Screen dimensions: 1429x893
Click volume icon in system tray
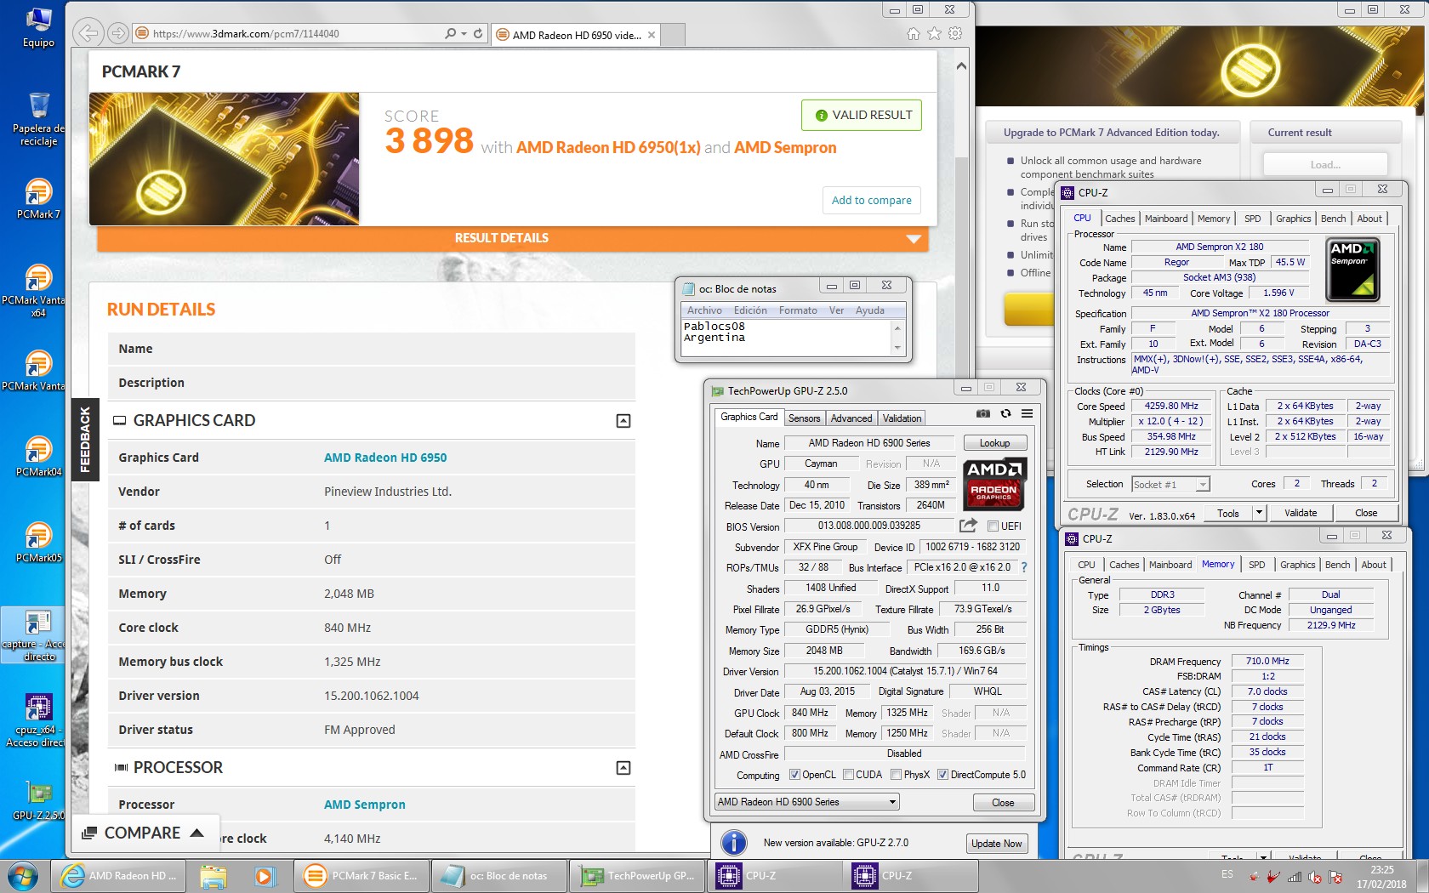pyautogui.click(x=1315, y=877)
